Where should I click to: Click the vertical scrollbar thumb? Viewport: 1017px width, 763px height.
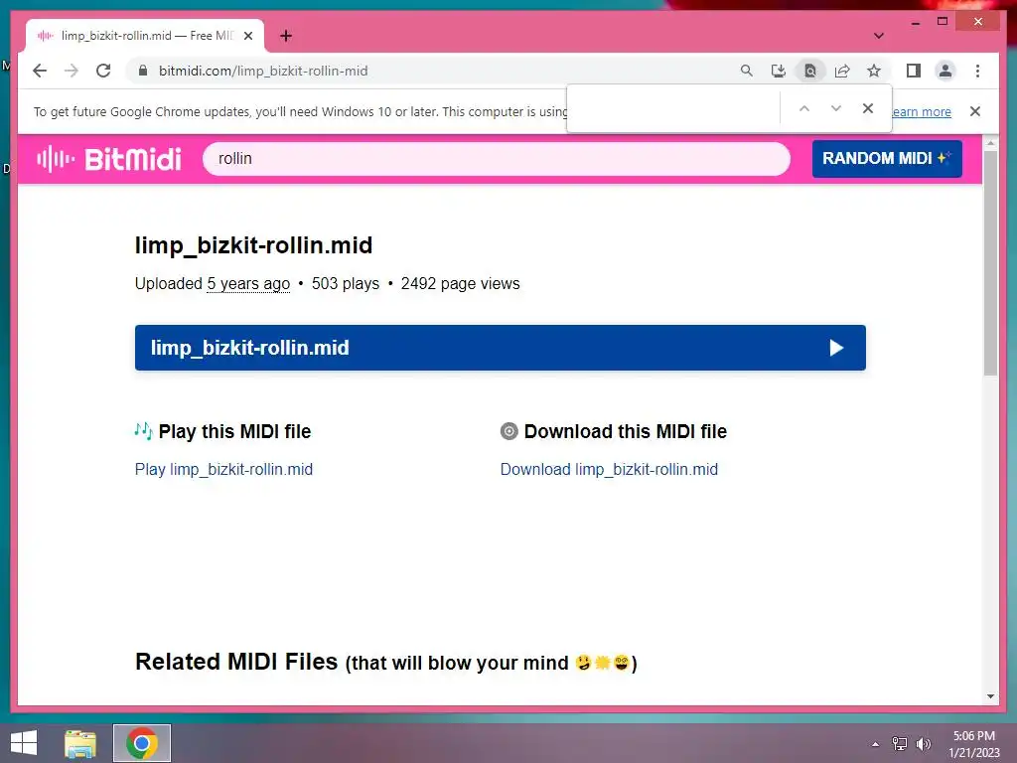point(990,263)
